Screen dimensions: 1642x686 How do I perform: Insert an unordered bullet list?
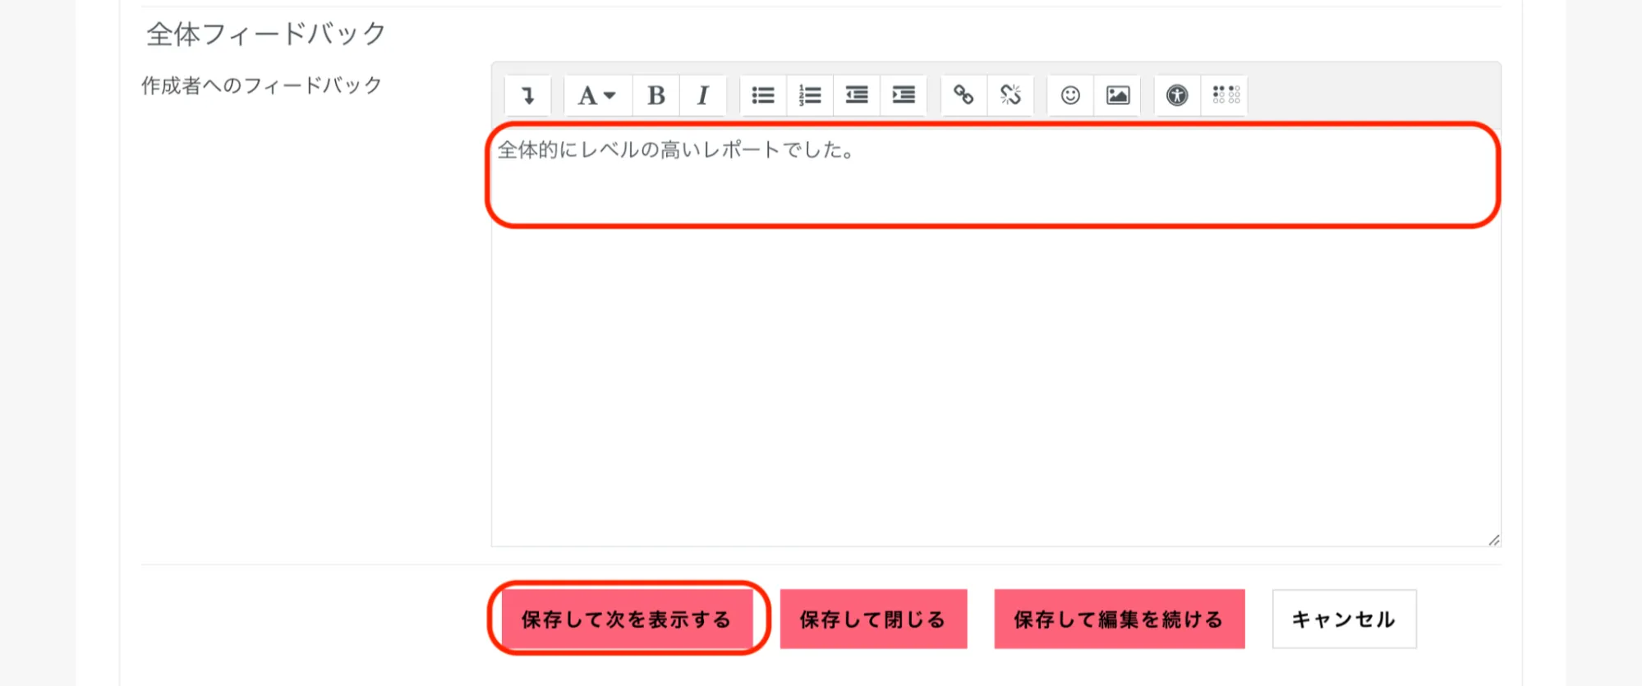pyautogui.click(x=763, y=95)
